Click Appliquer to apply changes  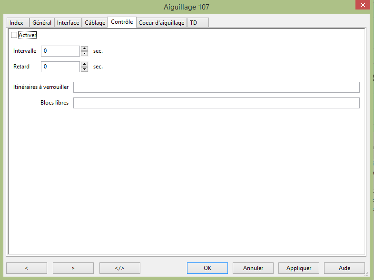(298, 268)
